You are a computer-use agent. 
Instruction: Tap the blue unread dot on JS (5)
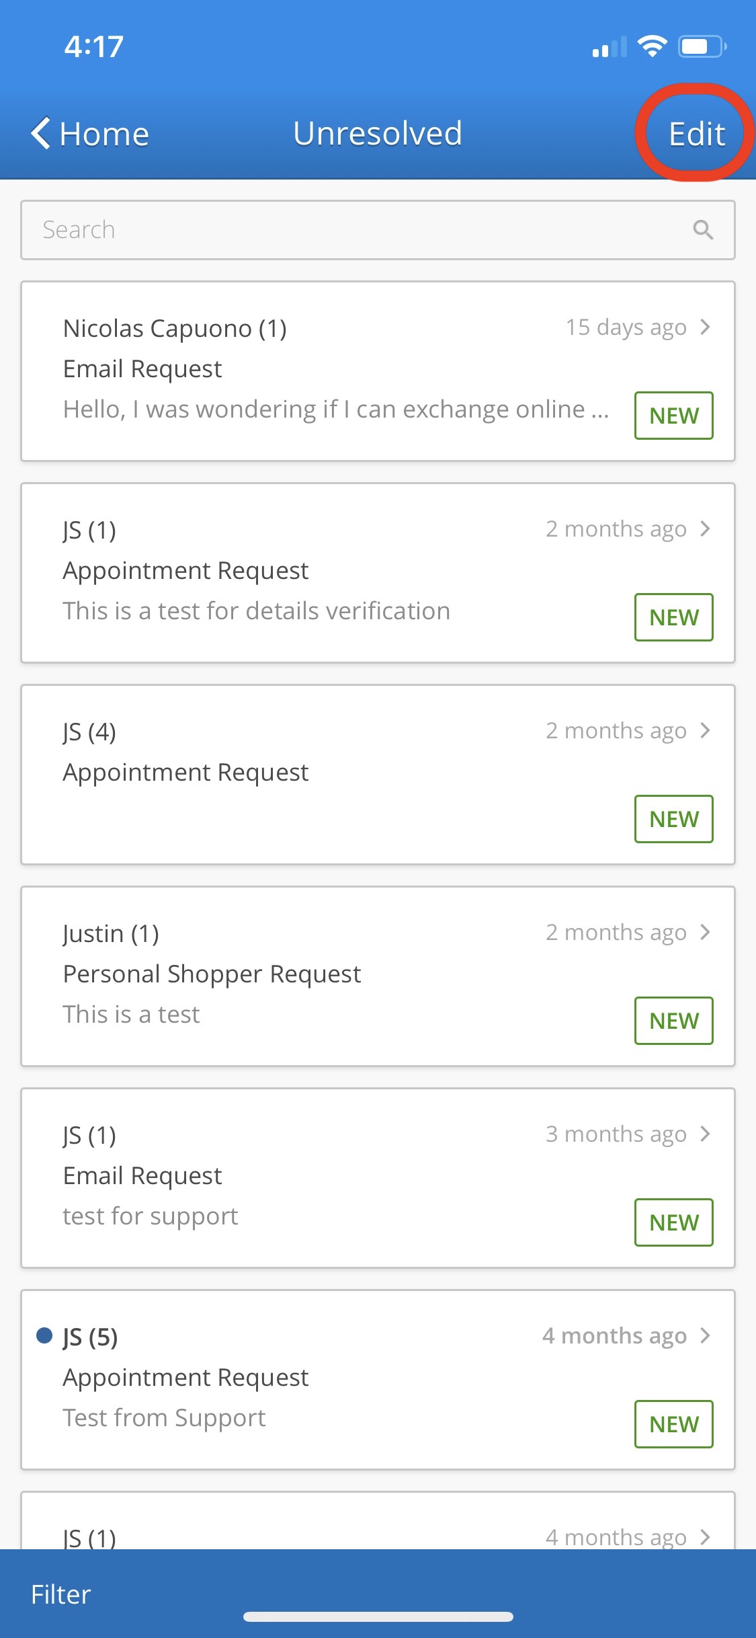[44, 1335]
